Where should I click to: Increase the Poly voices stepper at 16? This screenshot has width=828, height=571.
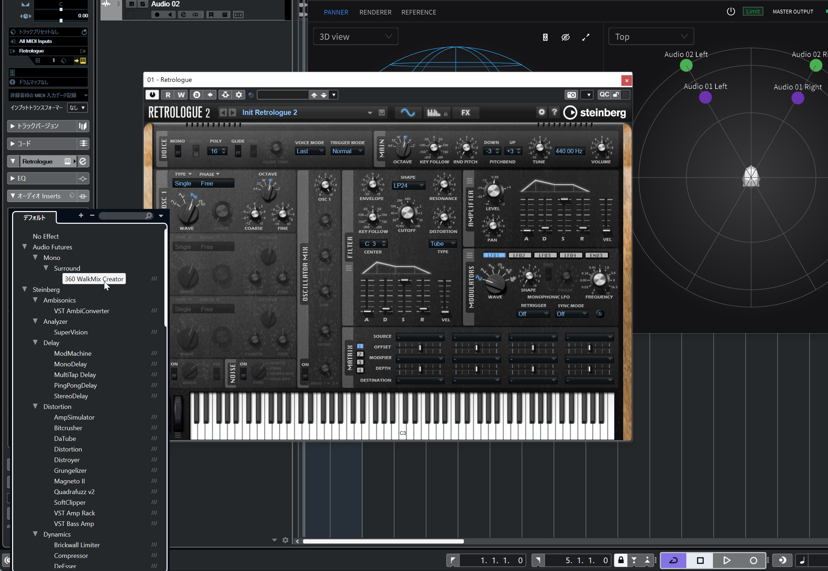tap(224, 149)
